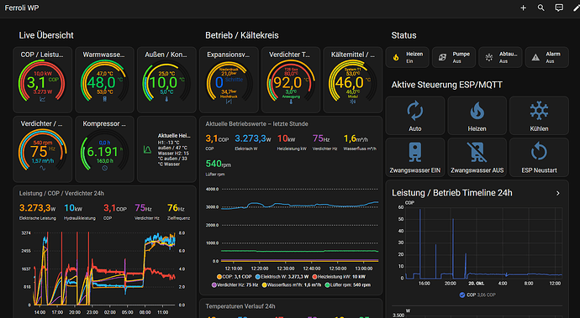Open the Expansionsventil 0 Schritte gauge

[x=229, y=80]
